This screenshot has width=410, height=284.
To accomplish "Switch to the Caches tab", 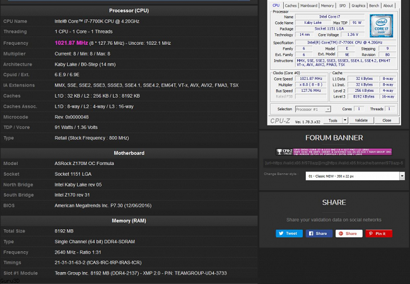I will pos(291,6).
